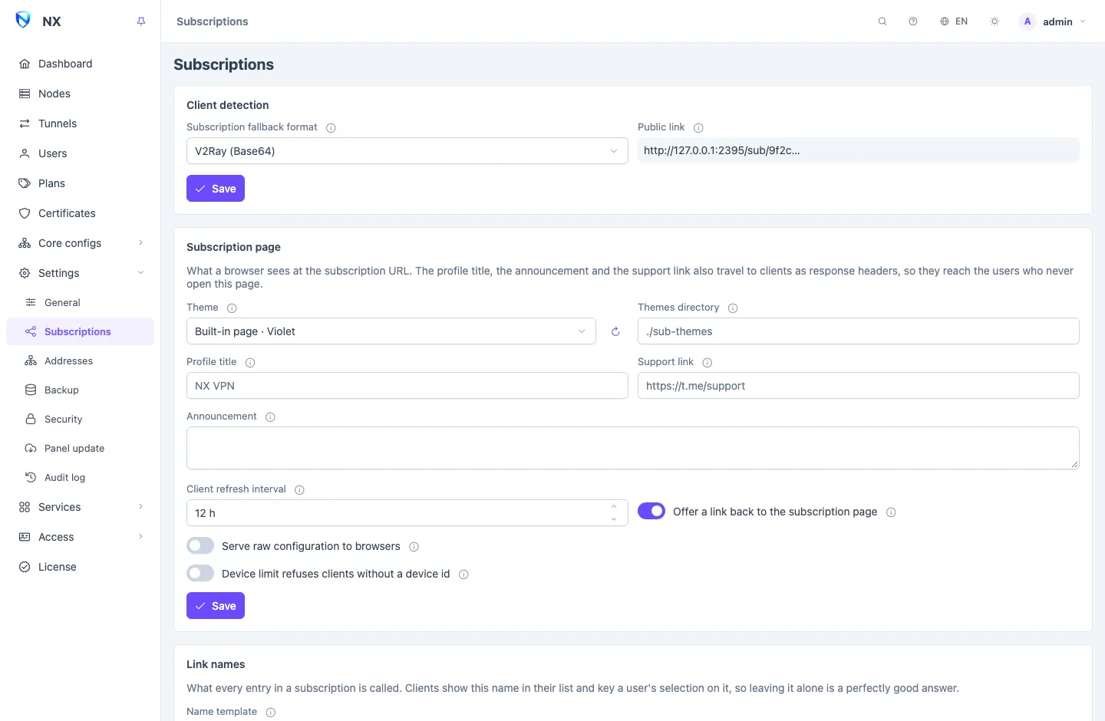Switch theme with the sun icon
Image resolution: width=1105 pixels, height=721 pixels.
[x=995, y=21]
